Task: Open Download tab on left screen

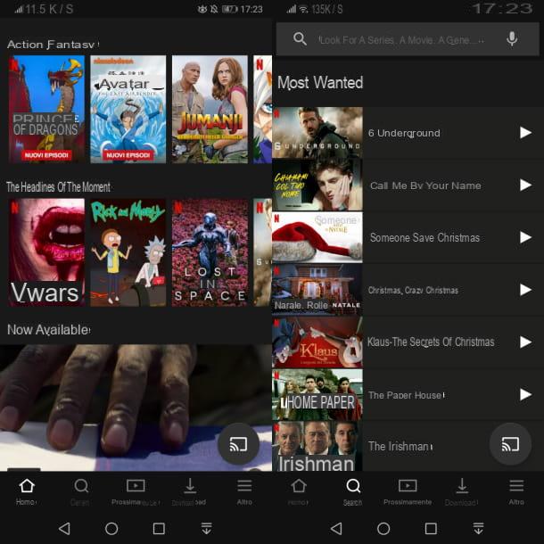Action: coord(190,491)
